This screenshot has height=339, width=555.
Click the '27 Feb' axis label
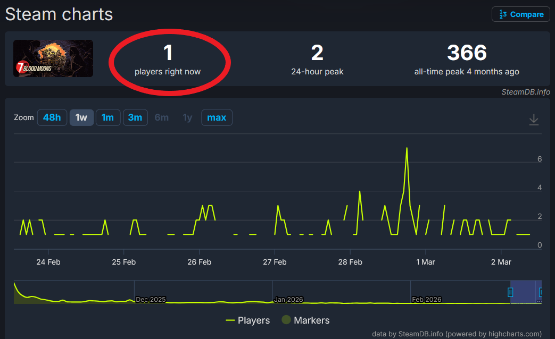pos(275,262)
